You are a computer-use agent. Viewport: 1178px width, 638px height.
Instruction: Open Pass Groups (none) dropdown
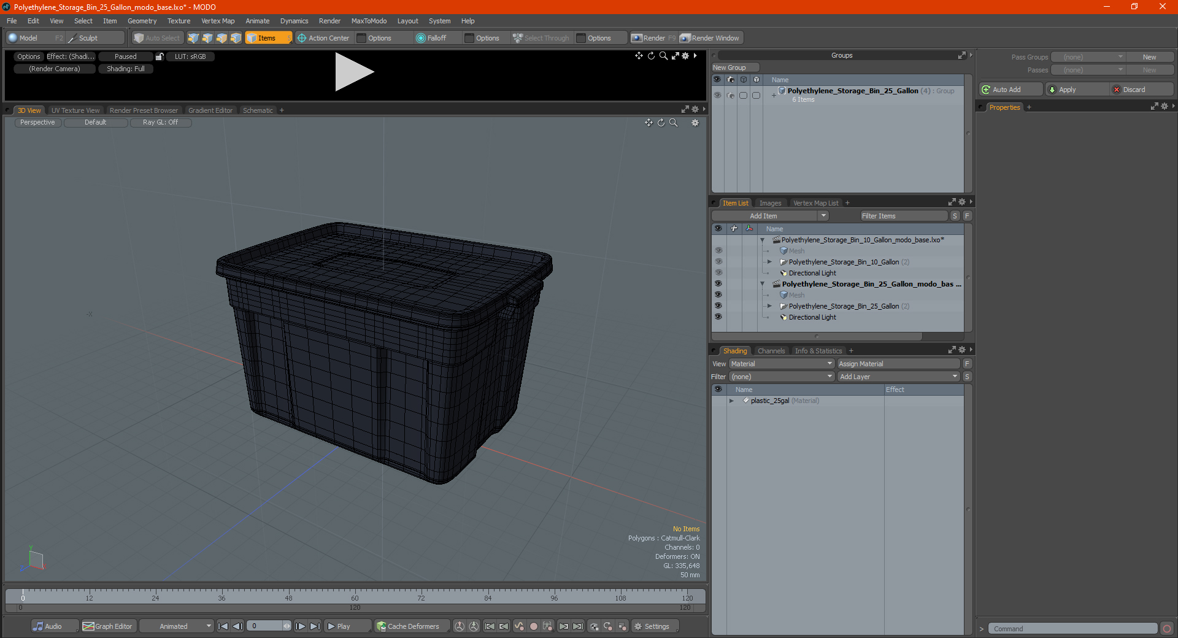pyautogui.click(x=1088, y=57)
